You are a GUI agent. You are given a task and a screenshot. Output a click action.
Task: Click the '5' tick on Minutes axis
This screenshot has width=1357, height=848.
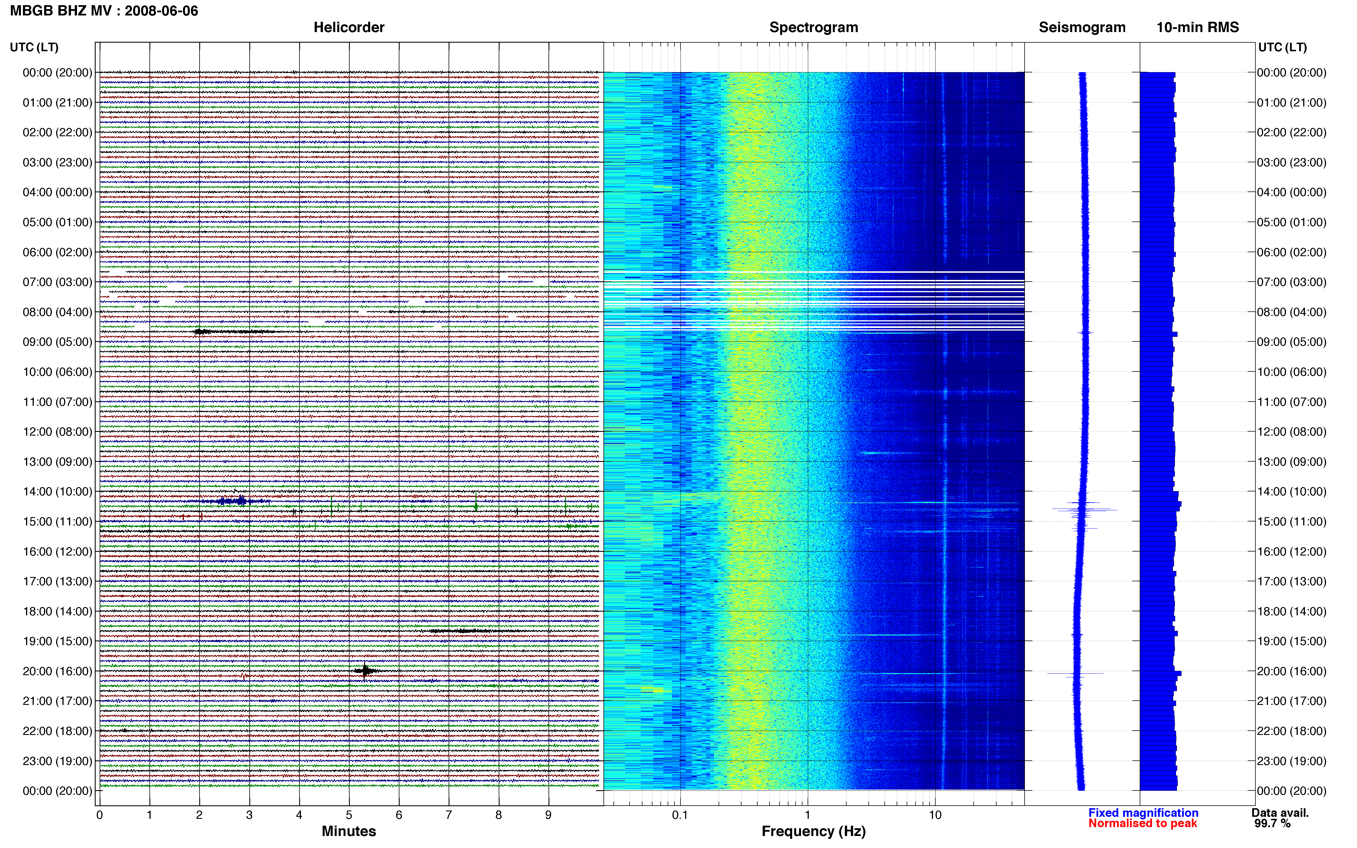[x=349, y=815]
